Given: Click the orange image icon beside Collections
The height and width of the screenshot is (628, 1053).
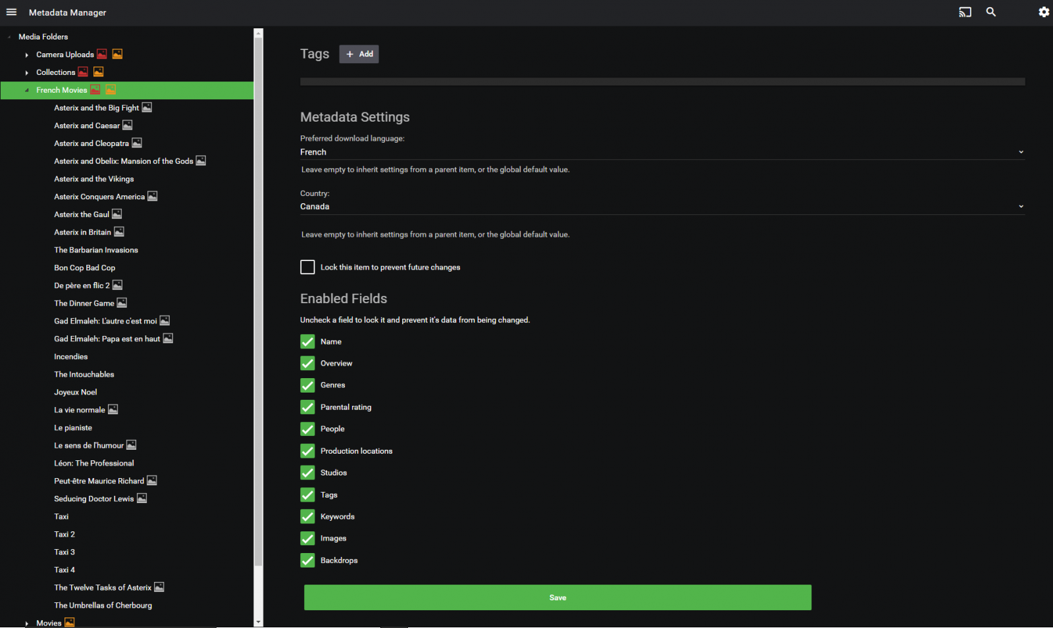Looking at the screenshot, I should coord(99,72).
